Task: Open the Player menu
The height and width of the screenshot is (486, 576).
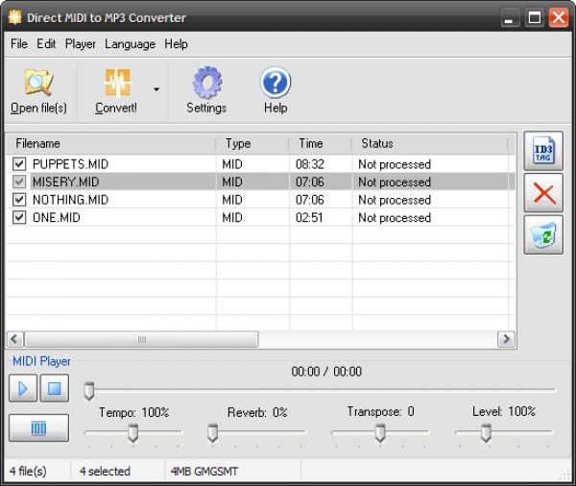Action: click(x=81, y=44)
